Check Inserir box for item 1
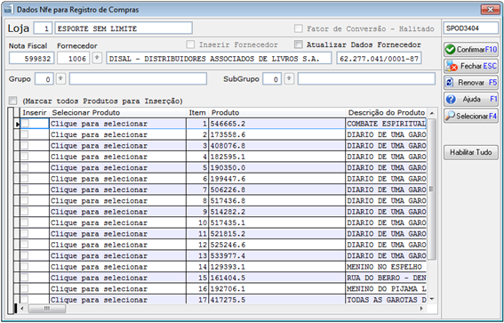The image size is (504, 323). [25, 124]
